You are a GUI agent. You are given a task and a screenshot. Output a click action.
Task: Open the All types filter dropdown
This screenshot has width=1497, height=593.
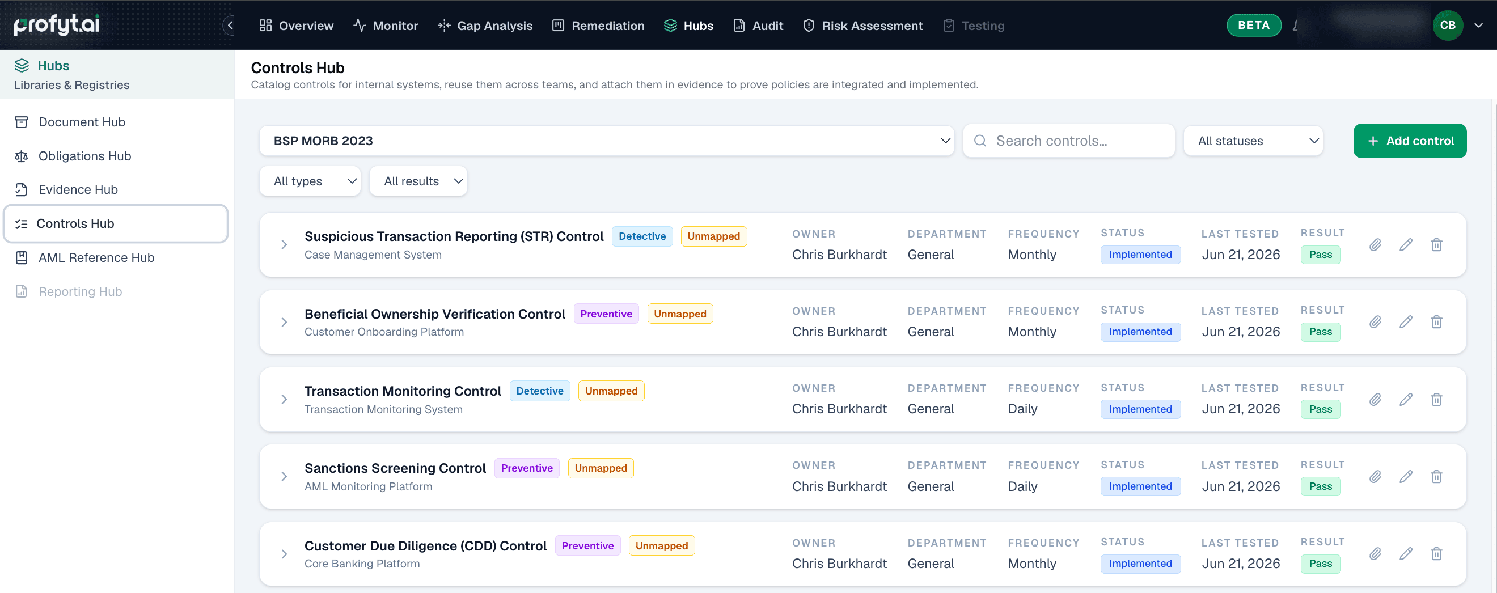coord(310,181)
